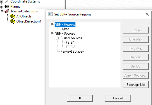This screenshot has width=152, height=105.
Task: Click the Ungroup button
Action: [x=136, y=57]
